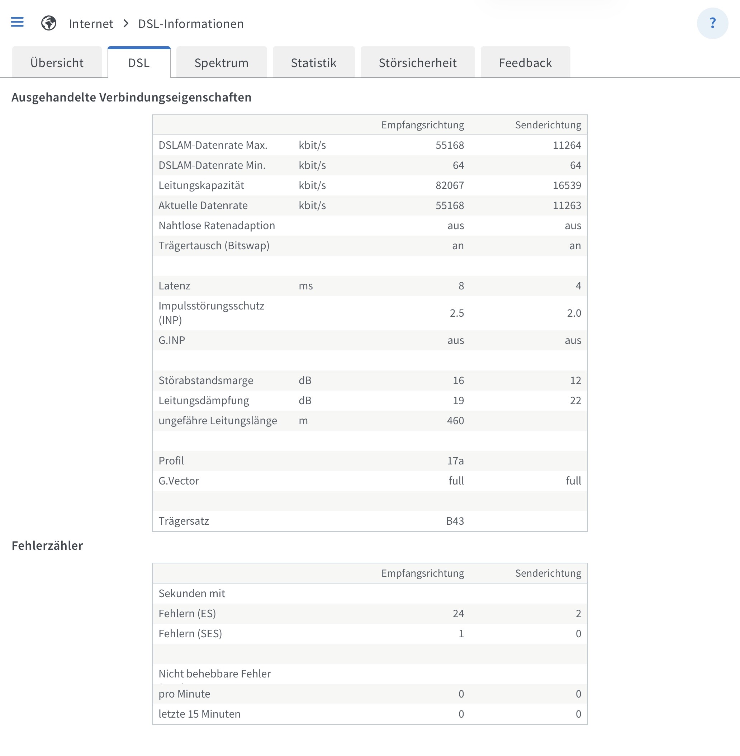Image resolution: width=740 pixels, height=756 pixels.
Task: Click the Internet breadcrumb link
Action: 91,24
